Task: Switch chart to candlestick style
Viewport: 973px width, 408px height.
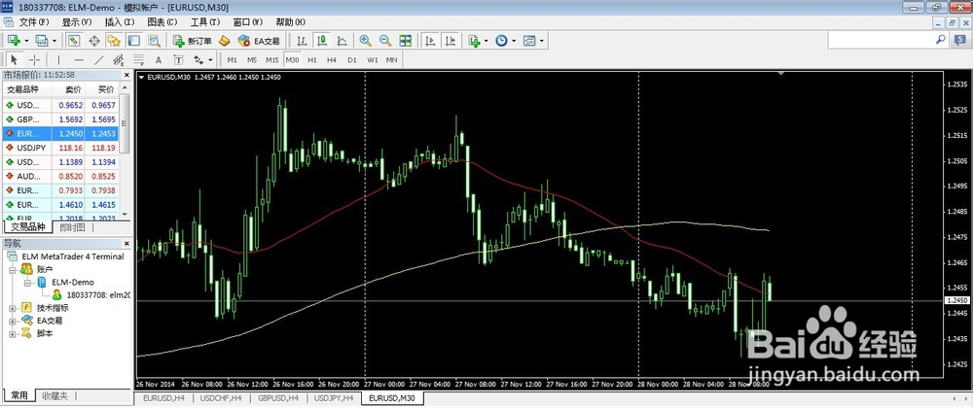Action: pyautogui.click(x=321, y=41)
